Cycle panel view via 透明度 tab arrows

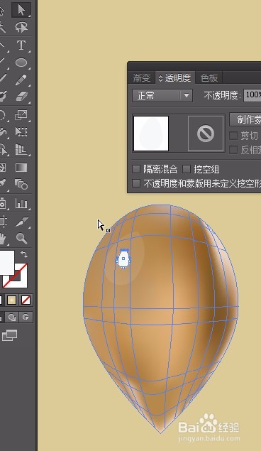coord(160,78)
